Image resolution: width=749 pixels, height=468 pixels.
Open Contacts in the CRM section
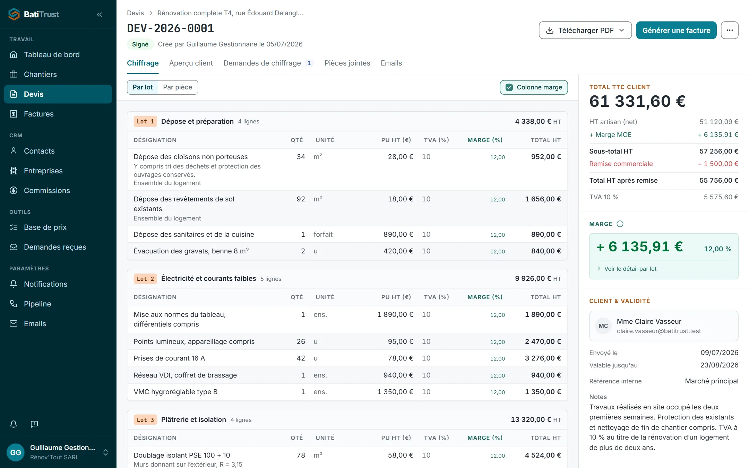click(58, 151)
